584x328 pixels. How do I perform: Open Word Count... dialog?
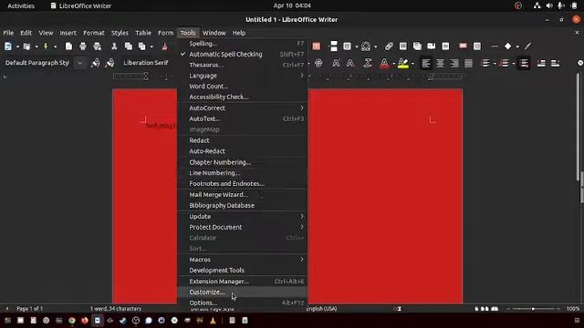(x=242, y=87)
